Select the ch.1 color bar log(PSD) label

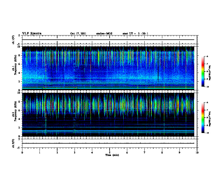(x=210, y=73)
